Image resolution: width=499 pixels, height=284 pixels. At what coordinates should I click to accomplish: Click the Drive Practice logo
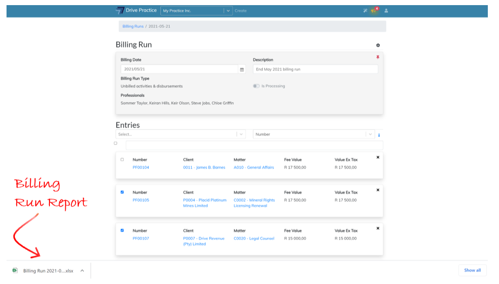click(x=136, y=10)
